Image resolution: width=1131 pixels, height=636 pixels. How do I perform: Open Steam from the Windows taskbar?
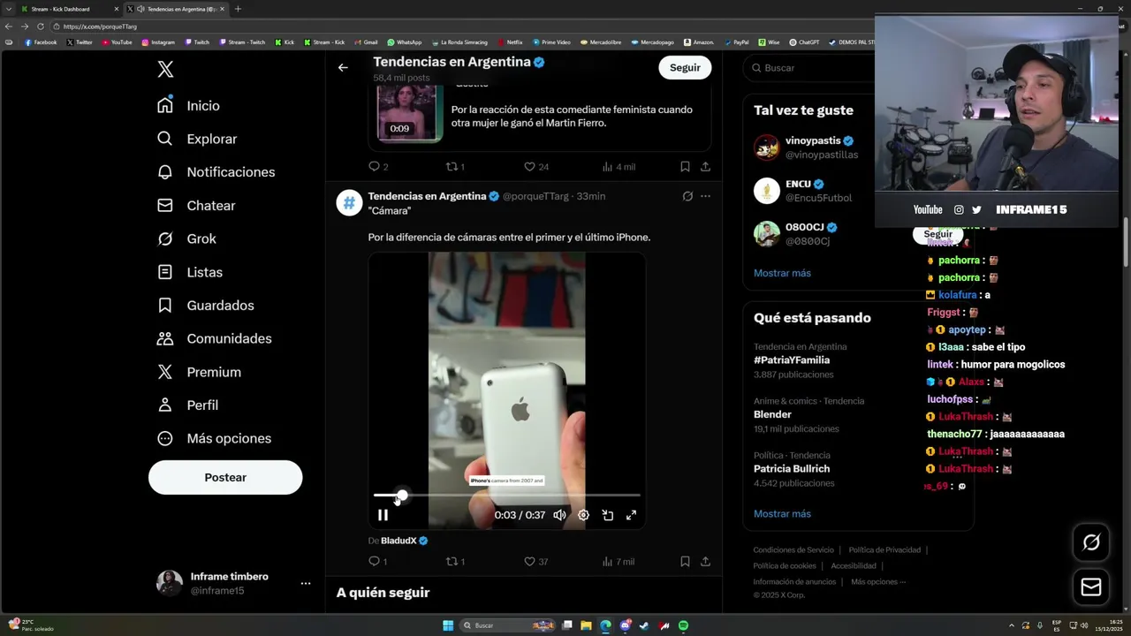click(x=644, y=625)
